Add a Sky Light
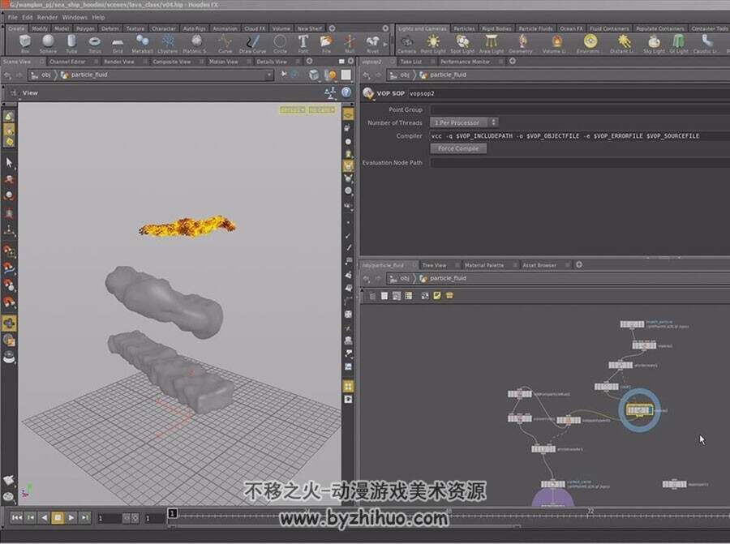The height and width of the screenshot is (544, 730). [654, 44]
